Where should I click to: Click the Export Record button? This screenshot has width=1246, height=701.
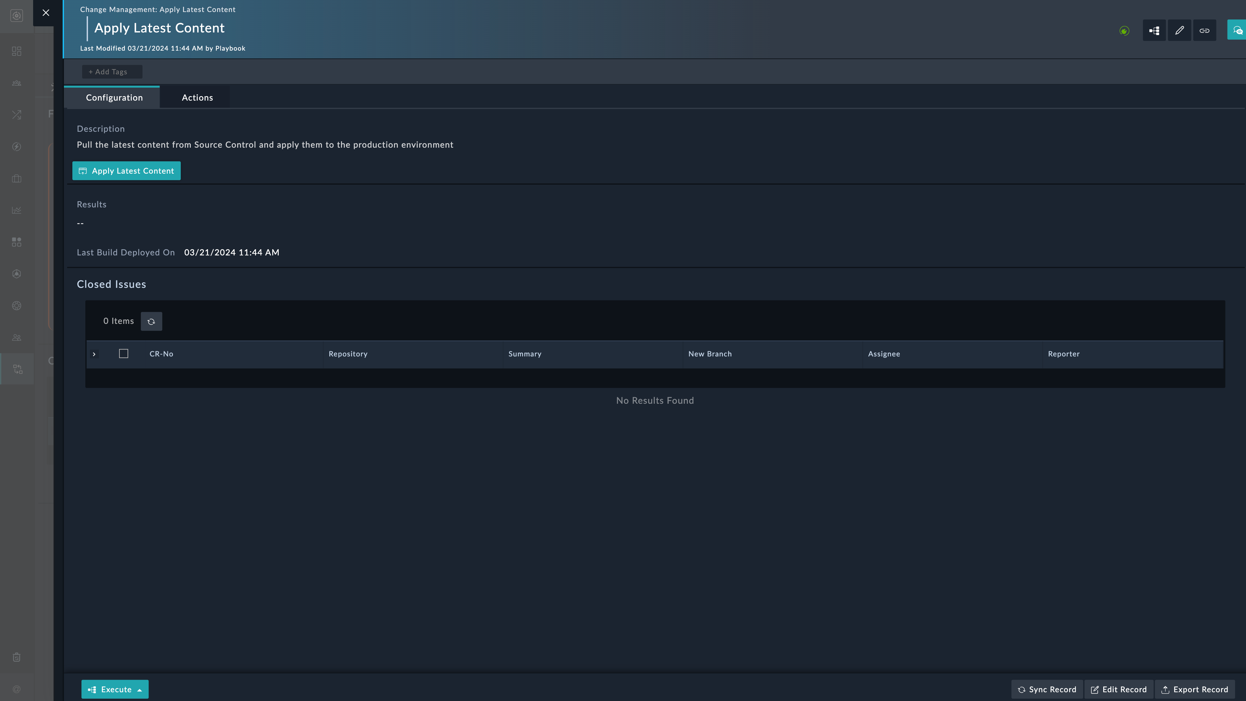(x=1194, y=689)
